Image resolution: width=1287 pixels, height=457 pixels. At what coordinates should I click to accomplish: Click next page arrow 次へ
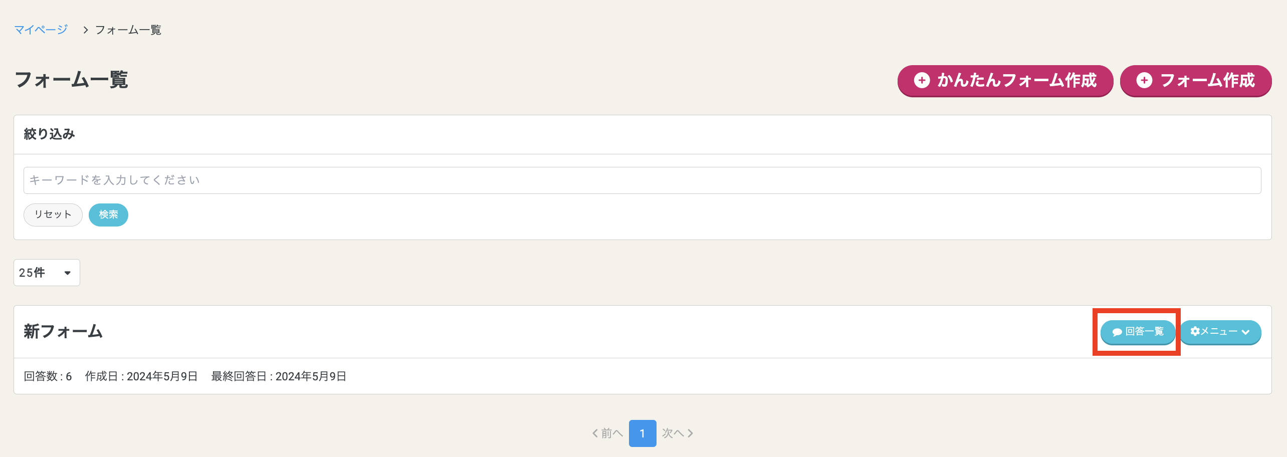point(678,433)
